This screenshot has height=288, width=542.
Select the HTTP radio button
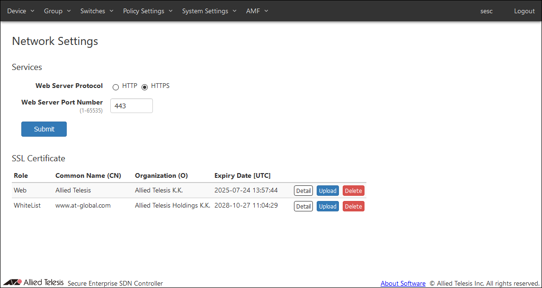[116, 87]
